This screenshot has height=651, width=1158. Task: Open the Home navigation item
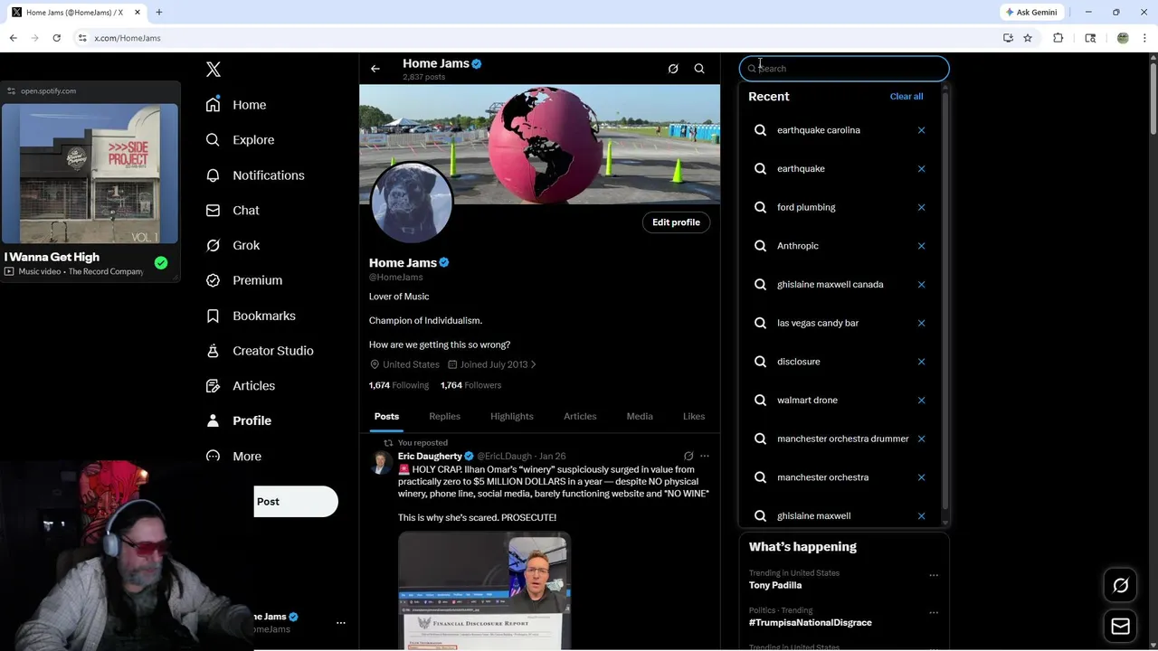[x=236, y=105]
